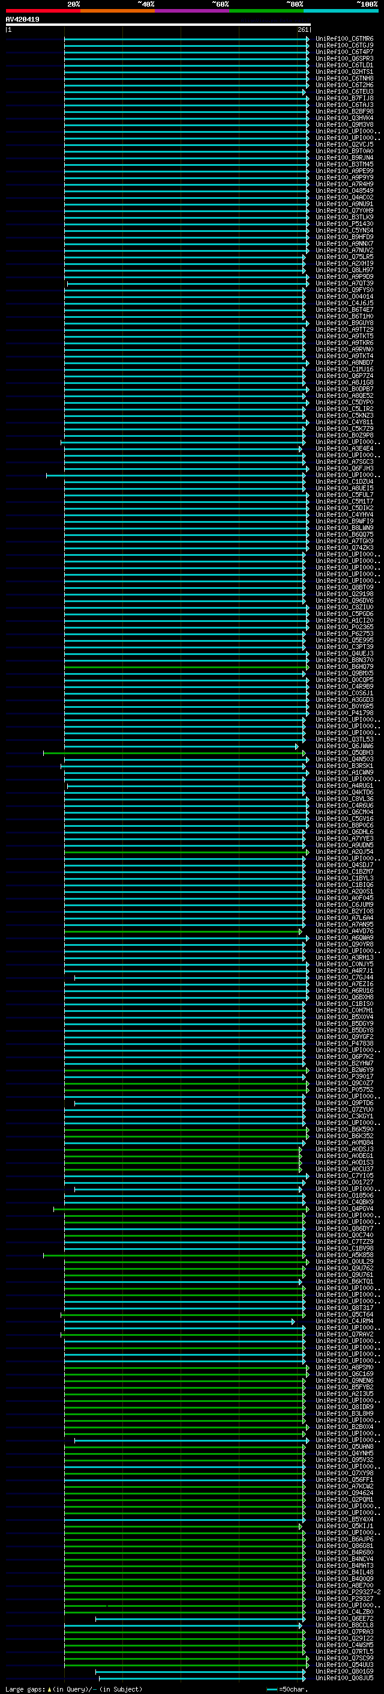Screen dimensions: 384x1694
Task: Select query ID AV420419
Action: [22, 20]
